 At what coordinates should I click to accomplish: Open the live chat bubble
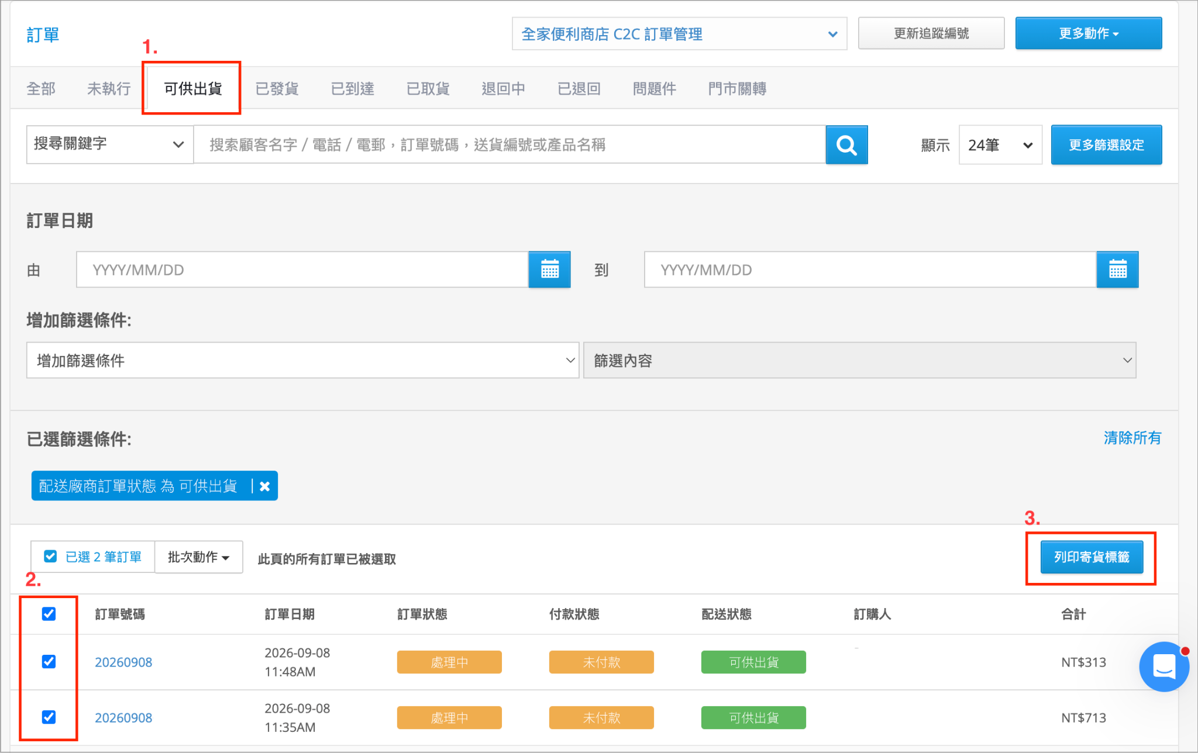click(1163, 666)
